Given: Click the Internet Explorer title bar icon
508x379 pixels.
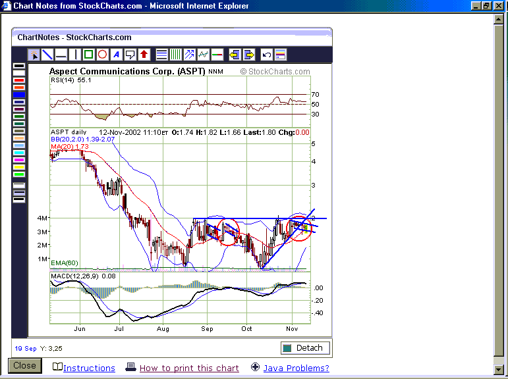Looking at the screenshot, I should tap(6, 5).
